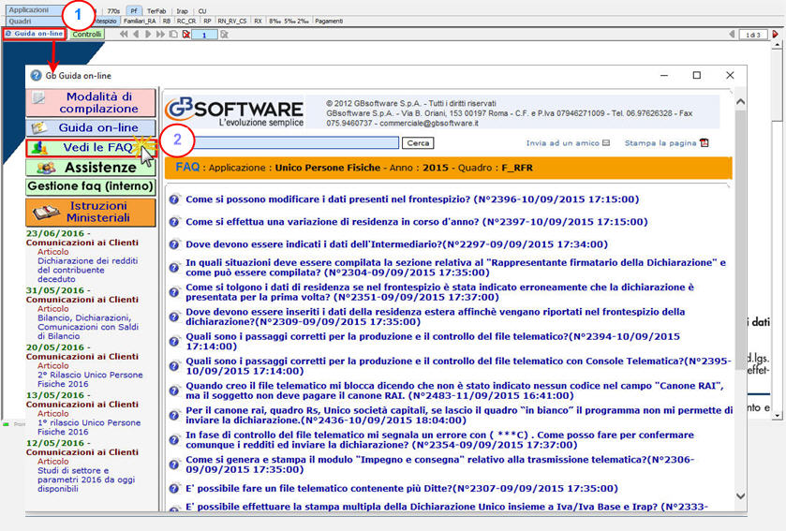Open FAQ 'E' possibile fare un file telematico contenente più Ditte?'

(x=402, y=489)
